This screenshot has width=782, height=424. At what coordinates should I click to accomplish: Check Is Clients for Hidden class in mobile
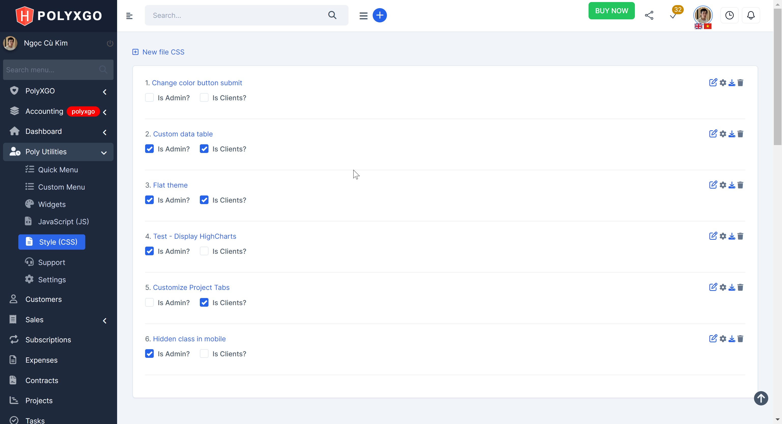[x=204, y=354]
